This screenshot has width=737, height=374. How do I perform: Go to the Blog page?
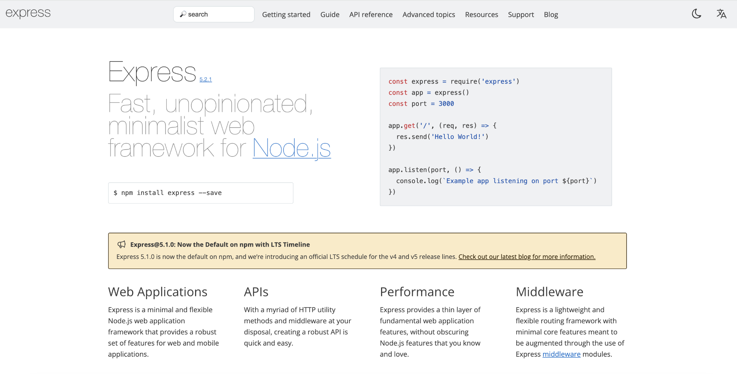pos(551,15)
